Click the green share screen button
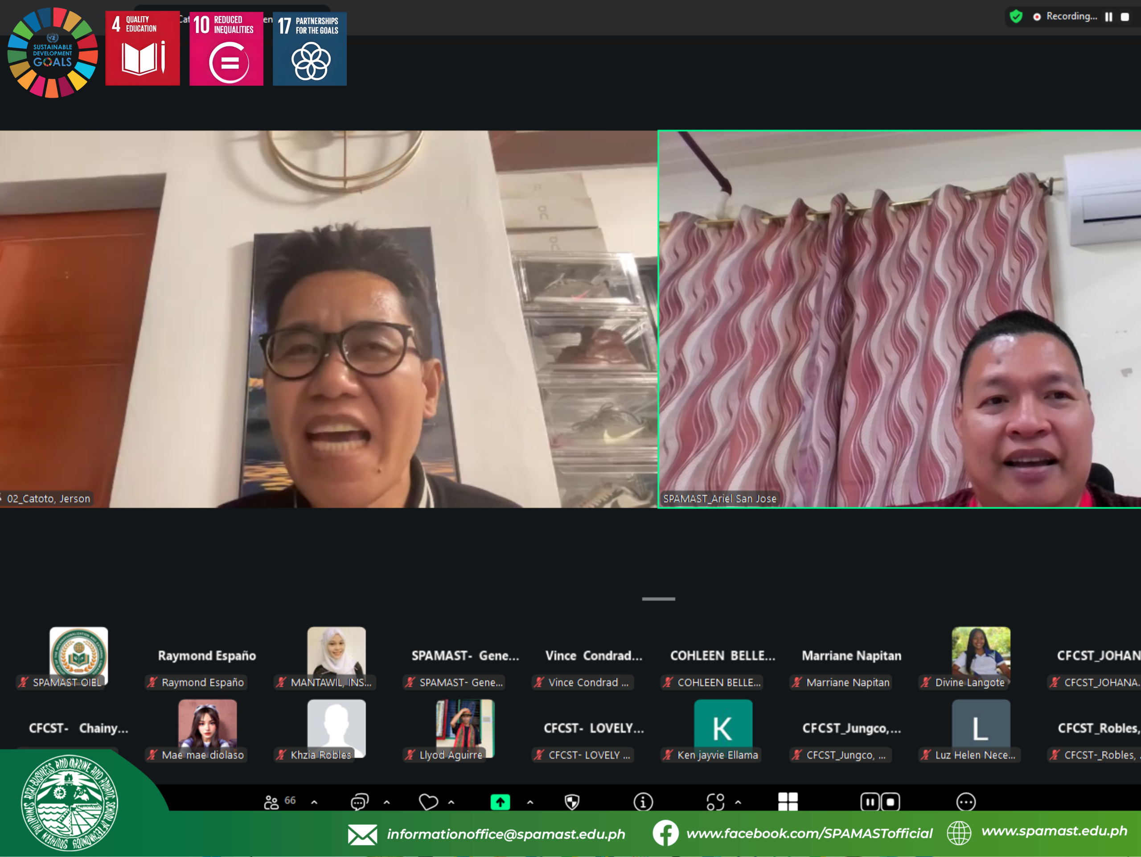The width and height of the screenshot is (1141, 857). pyautogui.click(x=500, y=802)
